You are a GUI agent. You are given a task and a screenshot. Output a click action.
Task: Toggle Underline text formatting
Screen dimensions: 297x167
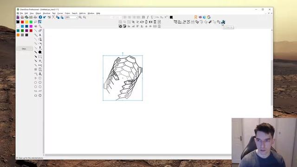click(x=152, y=17)
